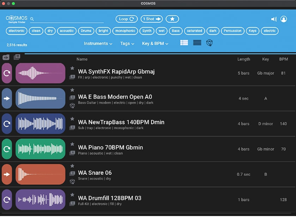This screenshot has height=217, width=296.
Task: Select the clean tag pill
Action: (36, 31)
